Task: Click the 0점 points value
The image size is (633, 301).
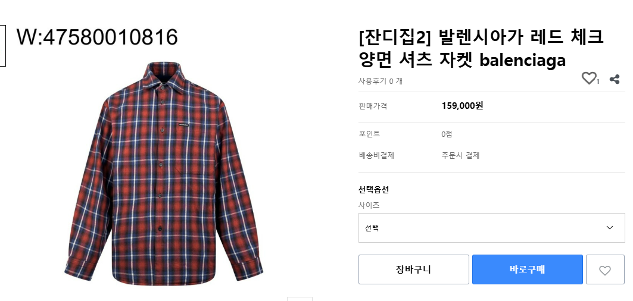Action: click(447, 134)
